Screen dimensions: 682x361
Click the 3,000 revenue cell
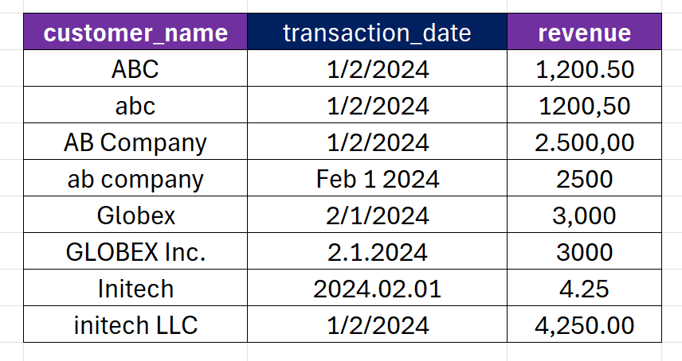tap(584, 215)
